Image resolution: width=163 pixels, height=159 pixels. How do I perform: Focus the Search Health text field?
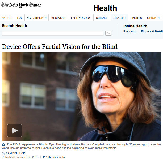pyautogui.click(x=53, y=33)
